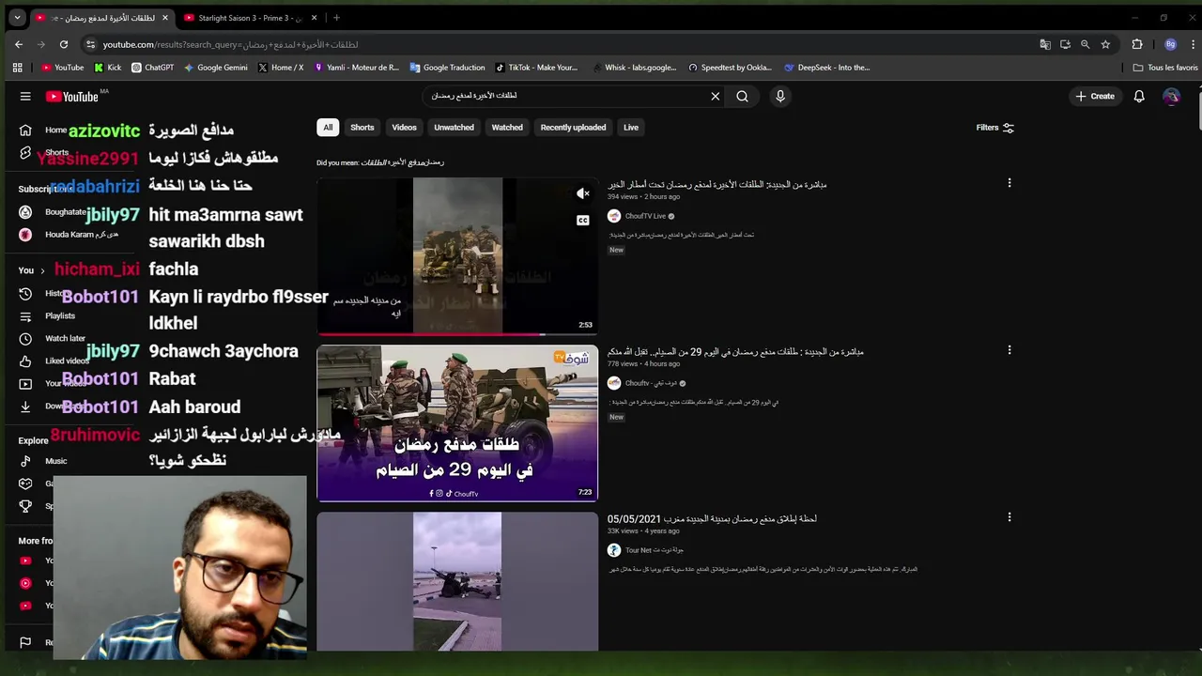Screen dimensions: 1202x676
Task: Open a new browser tab
Action: [x=336, y=18]
